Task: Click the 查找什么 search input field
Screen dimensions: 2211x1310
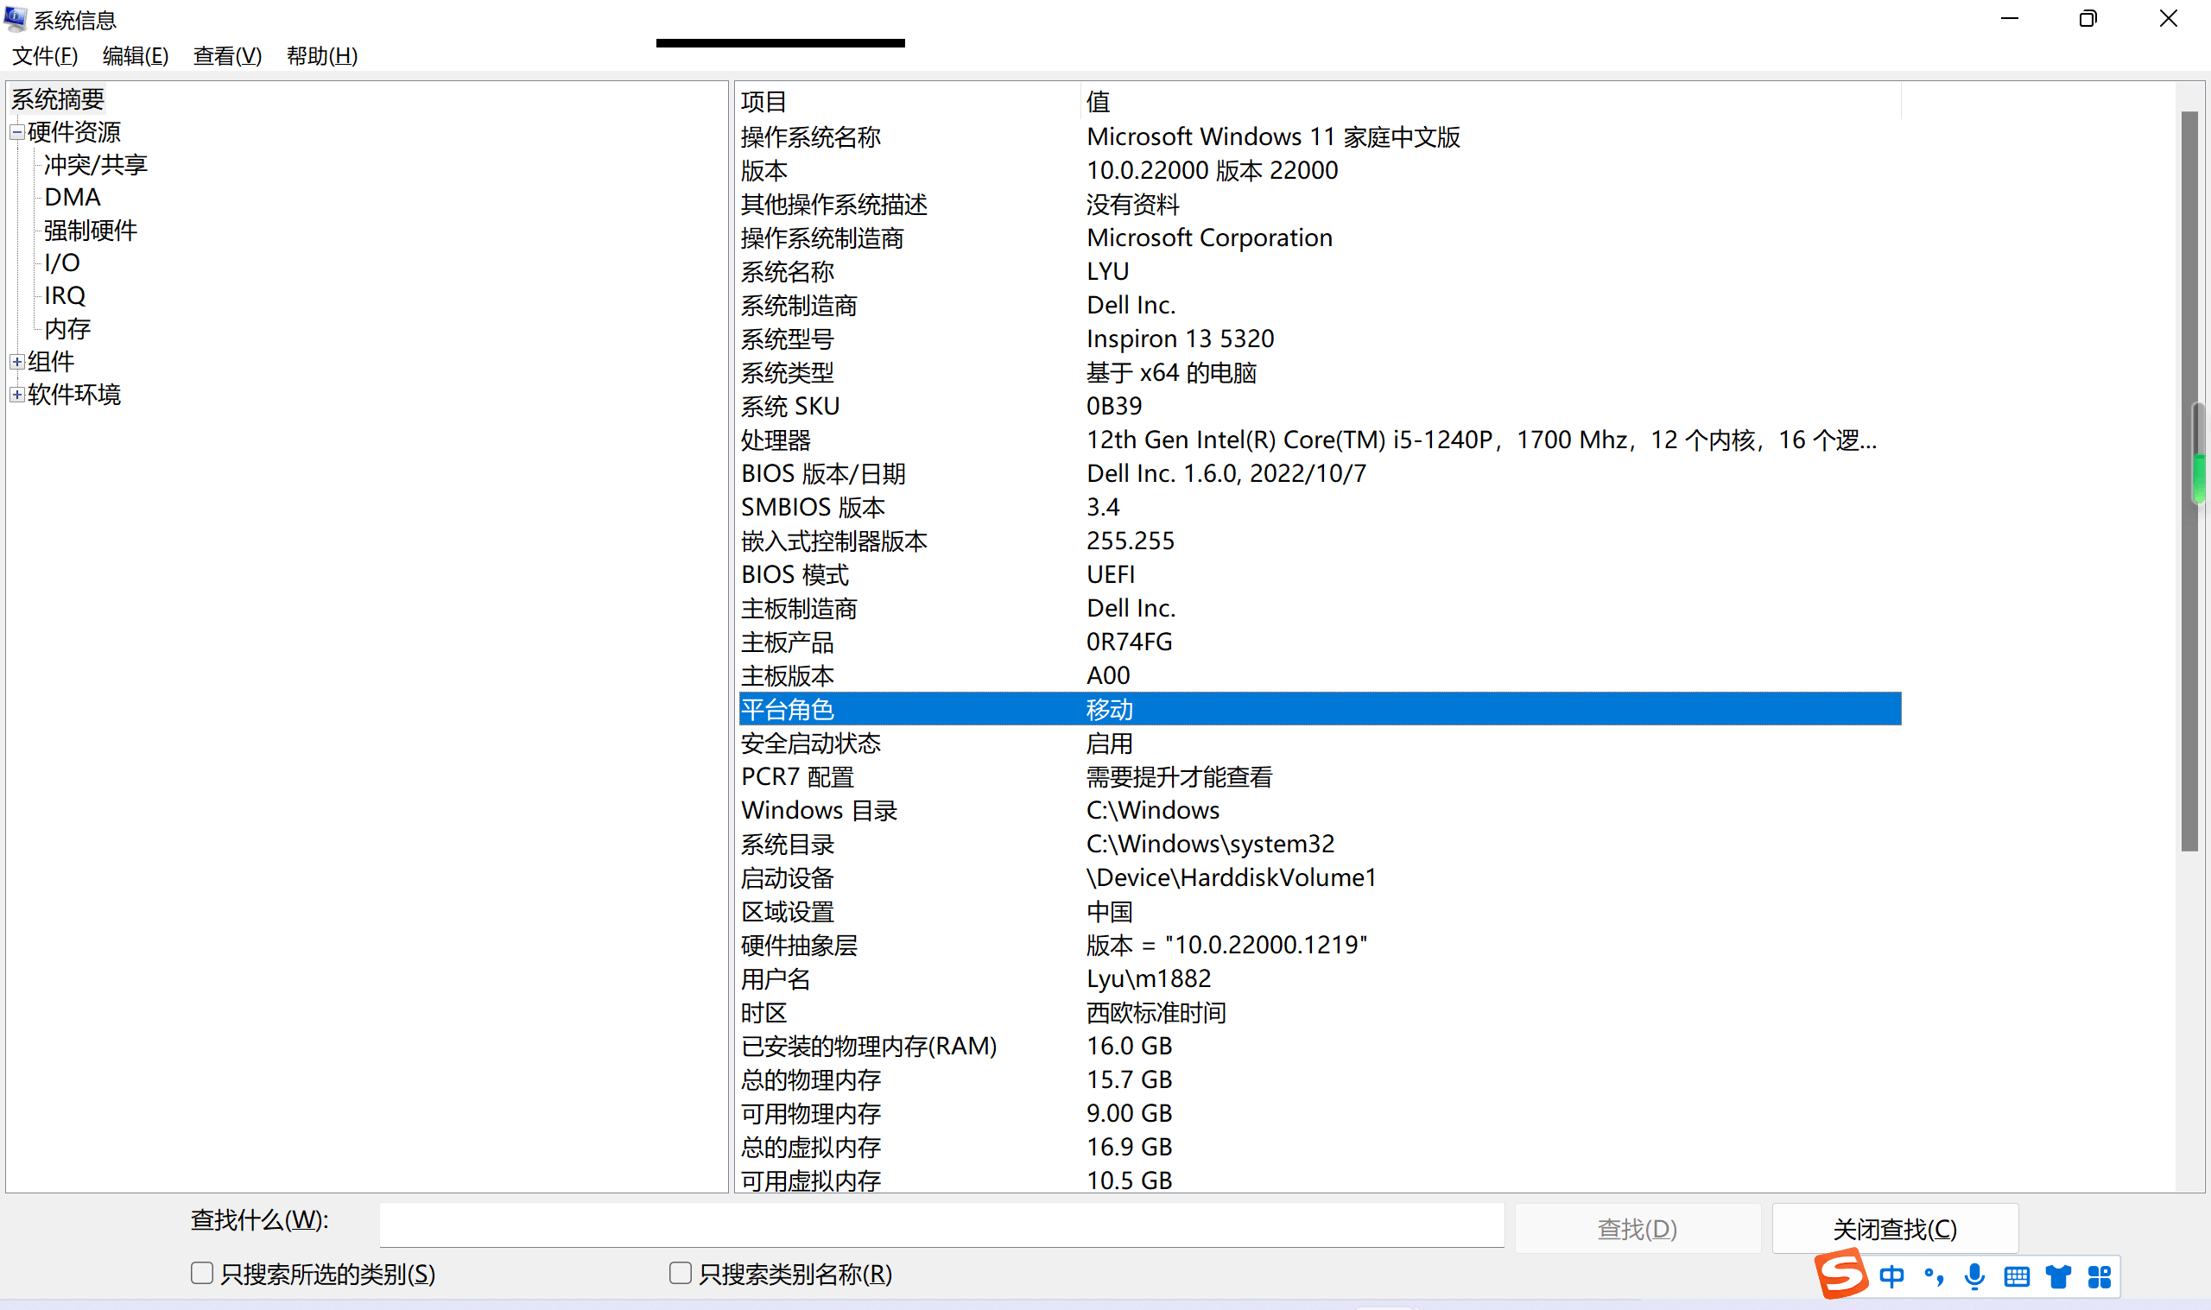Action: point(941,1225)
